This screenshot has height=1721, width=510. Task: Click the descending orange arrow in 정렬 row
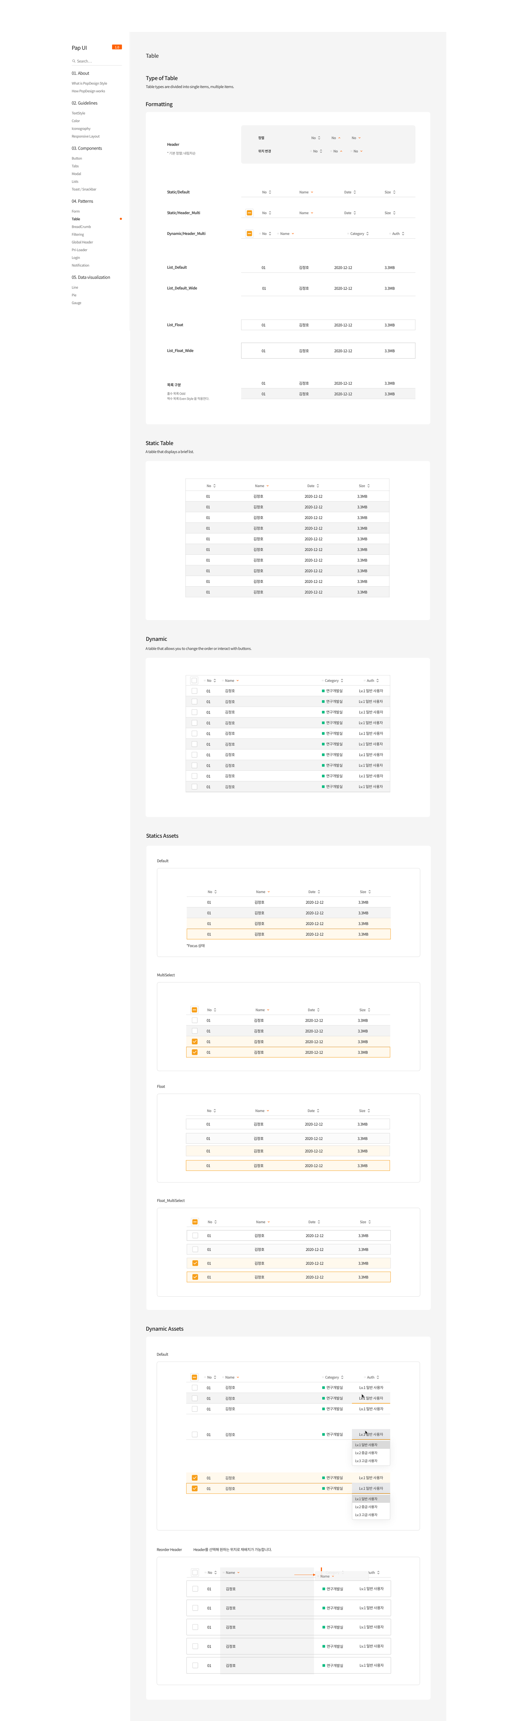[x=359, y=138]
